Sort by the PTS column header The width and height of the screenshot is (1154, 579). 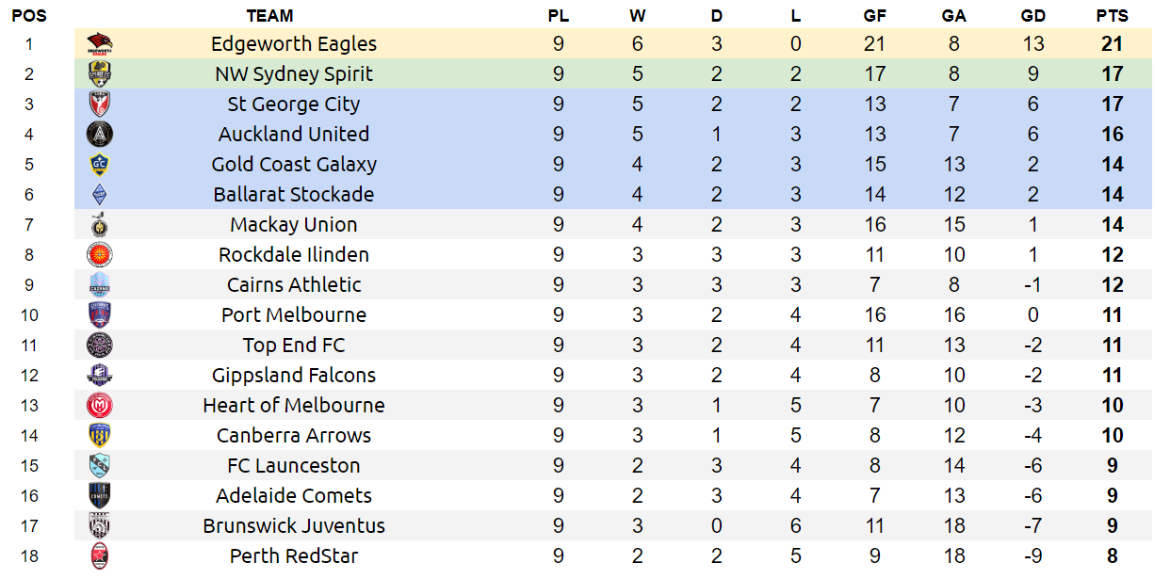(1112, 16)
